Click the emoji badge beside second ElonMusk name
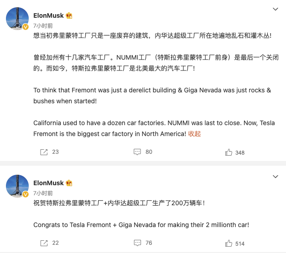 [x=69, y=183]
